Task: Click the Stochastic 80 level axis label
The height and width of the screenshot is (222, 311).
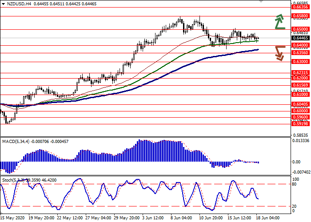Action: 295,184
